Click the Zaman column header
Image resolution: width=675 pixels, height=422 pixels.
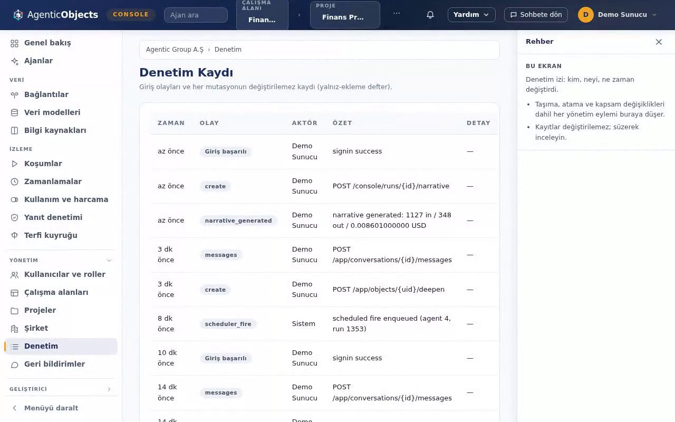(171, 123)
